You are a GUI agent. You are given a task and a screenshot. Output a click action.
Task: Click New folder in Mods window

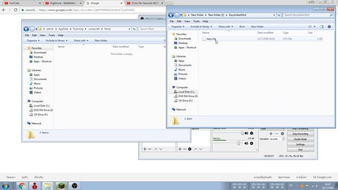101,41
